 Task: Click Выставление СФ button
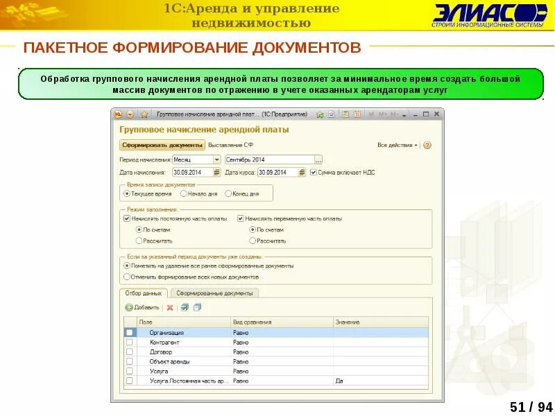(x=231, y=145)
